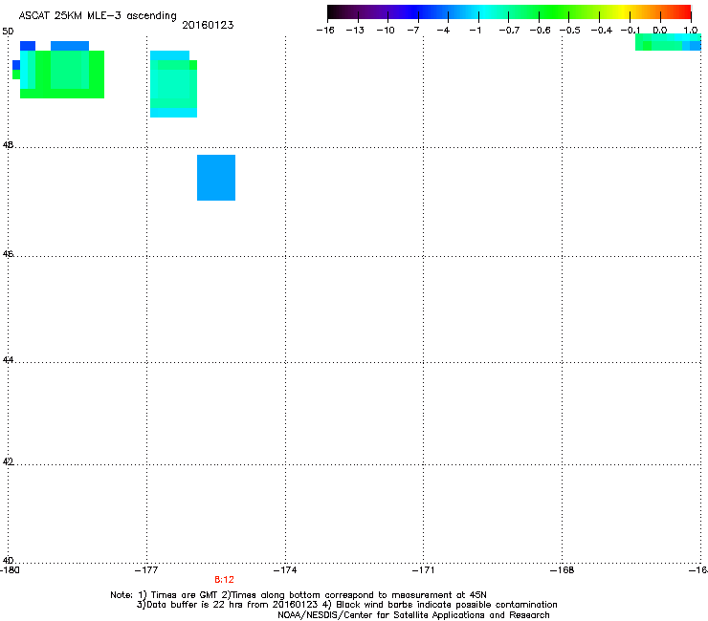
Task: Click the longitude -171 axis label
Action: [423, 570]
